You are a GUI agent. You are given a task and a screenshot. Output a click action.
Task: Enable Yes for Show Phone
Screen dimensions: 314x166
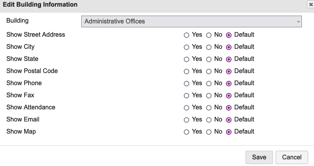187,83
